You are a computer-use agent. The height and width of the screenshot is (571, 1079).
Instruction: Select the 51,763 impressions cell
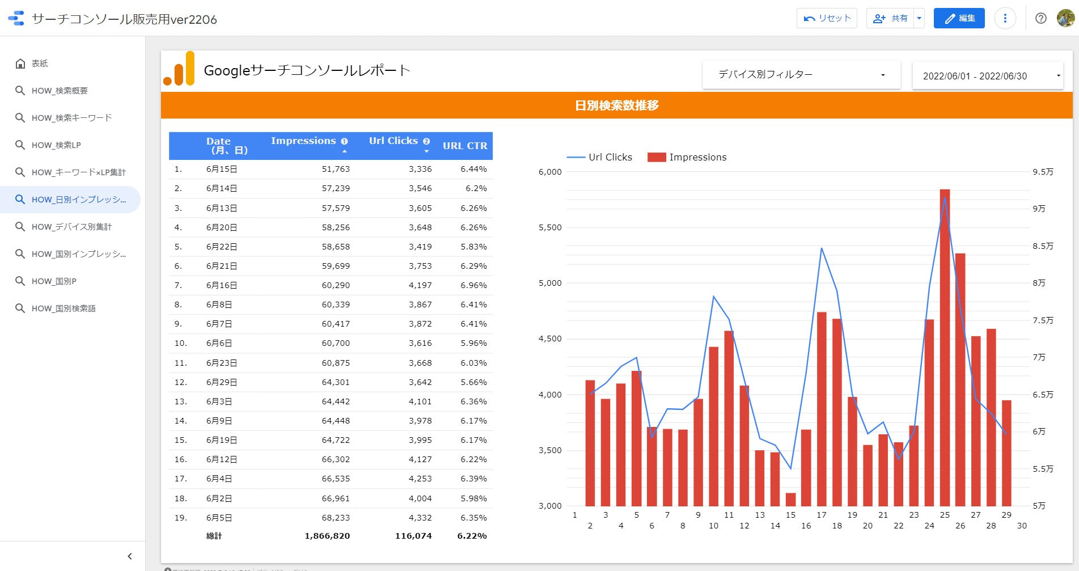[336, 169]
